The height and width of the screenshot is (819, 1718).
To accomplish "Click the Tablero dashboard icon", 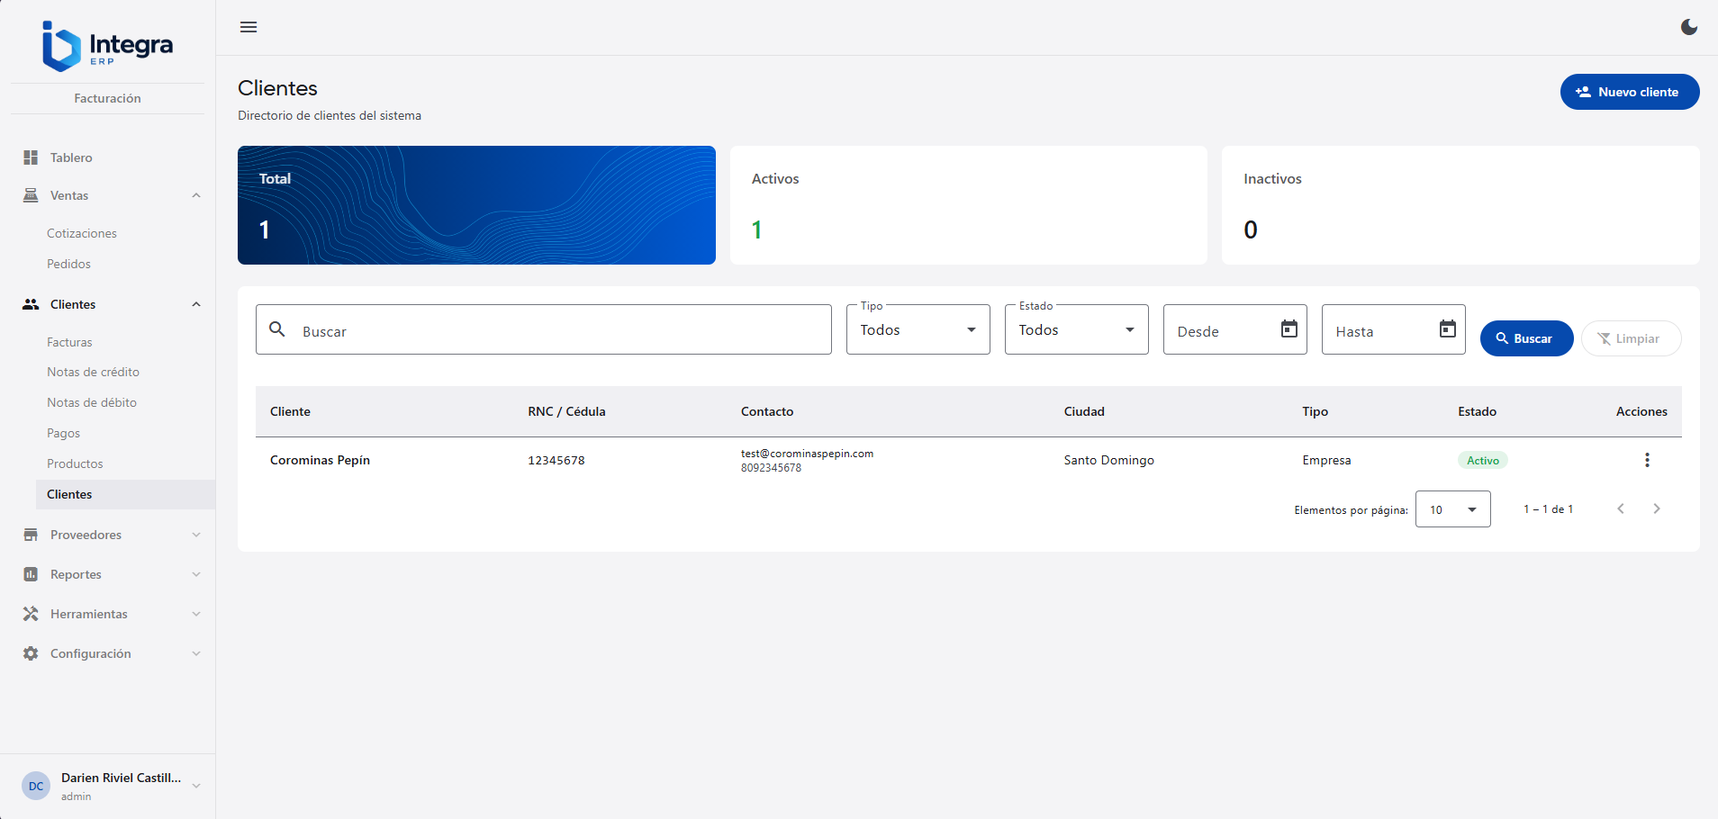I will 31,157.
